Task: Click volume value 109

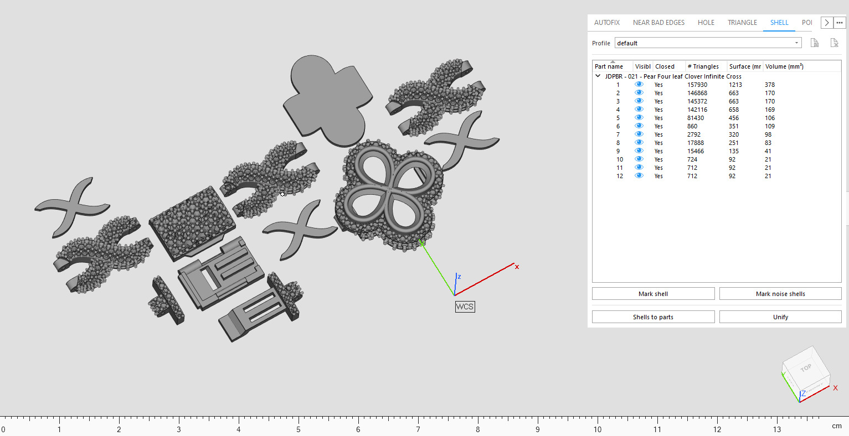Action: (x=770, y=126)
